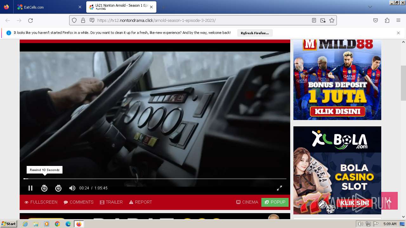
Task: Bookmark this page with star icon
Action: pyautogui.click(x=332, y=20)
